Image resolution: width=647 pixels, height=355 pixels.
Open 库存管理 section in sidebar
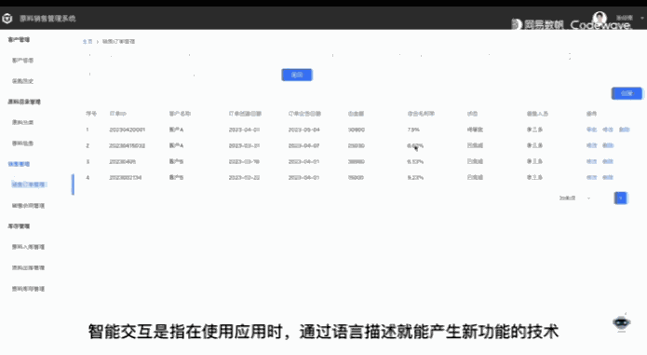[x=19, y=226]
